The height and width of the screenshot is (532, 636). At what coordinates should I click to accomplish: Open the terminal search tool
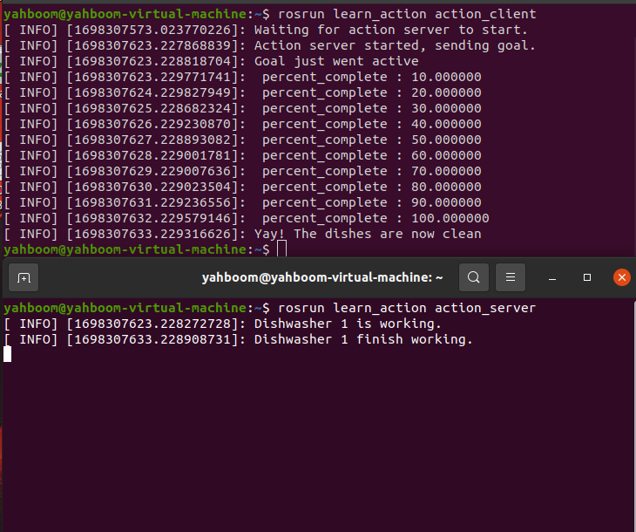[473, 277]
